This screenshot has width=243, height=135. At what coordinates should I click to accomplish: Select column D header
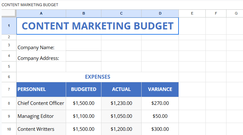[160, 13]
